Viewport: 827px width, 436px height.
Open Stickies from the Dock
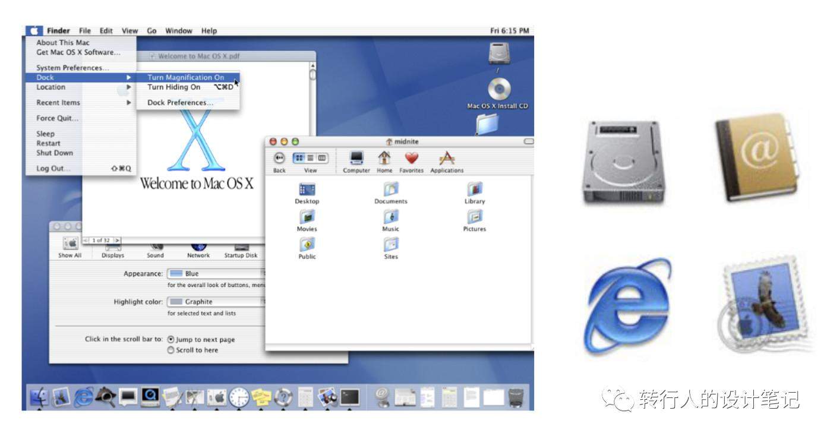(x=261, y=397)
